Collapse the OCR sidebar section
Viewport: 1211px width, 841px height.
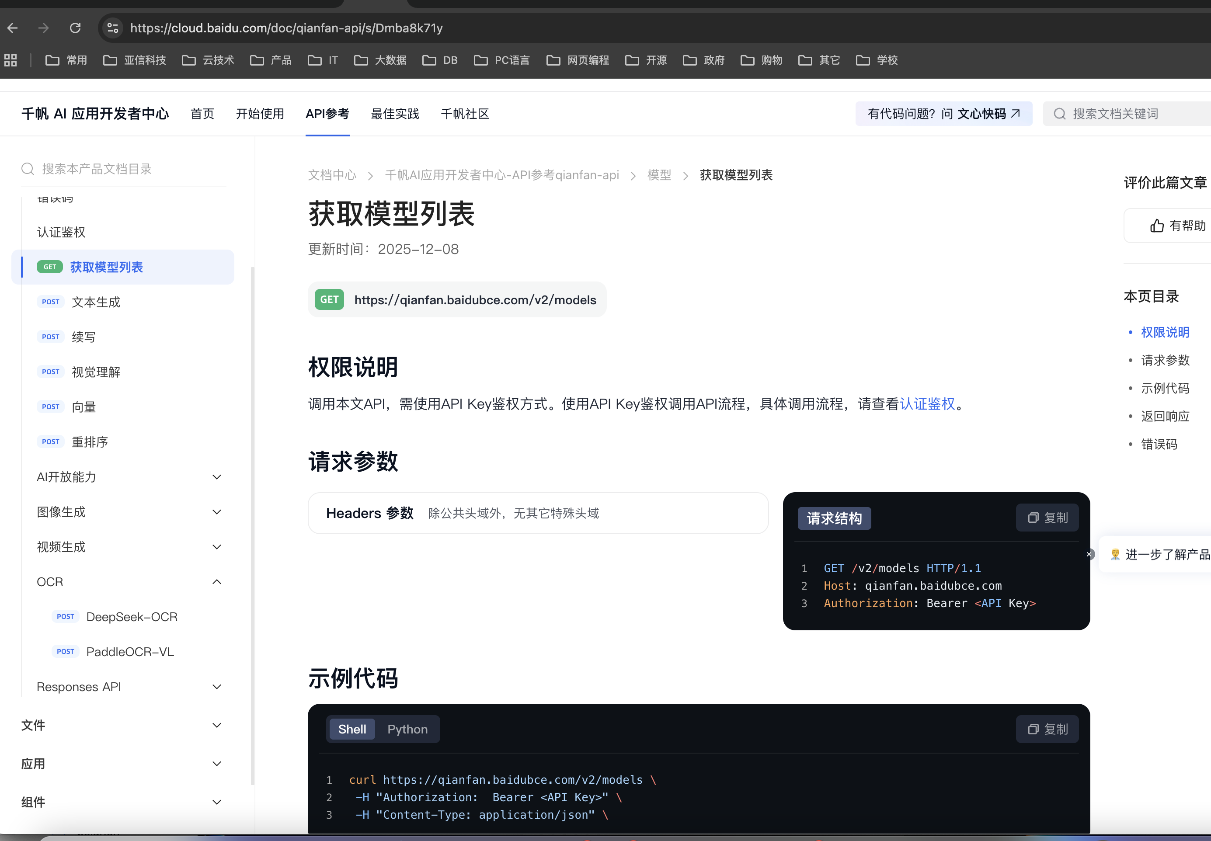[x=216, y=582]
